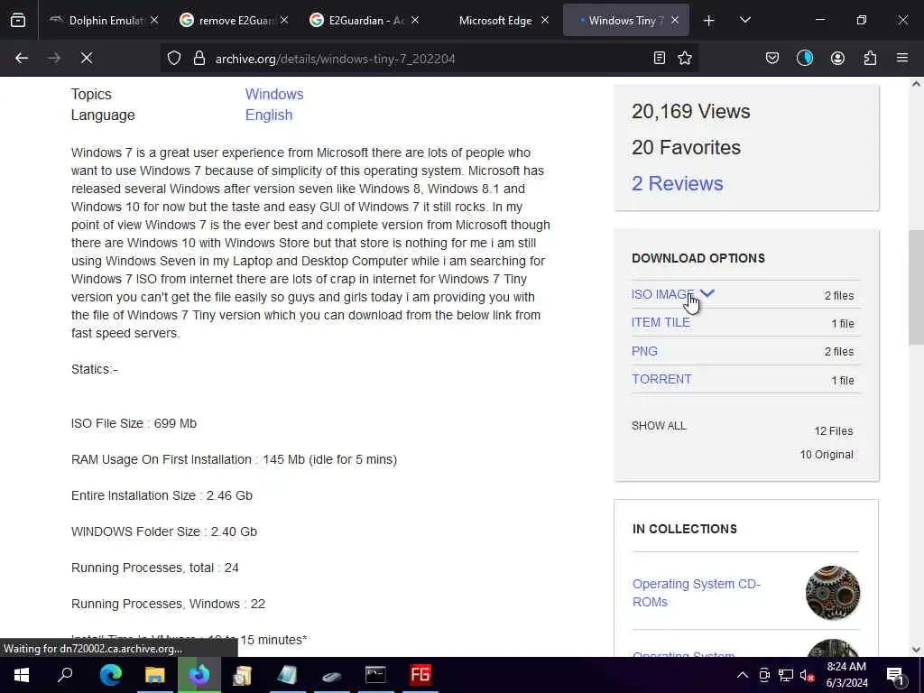Open the taskbar clock and date
Image resolution: width=924 pixels, height=693 pixels.
point(846,675)
